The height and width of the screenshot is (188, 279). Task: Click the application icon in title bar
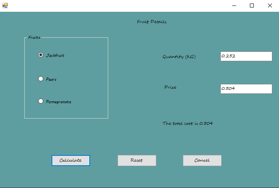pos(5,5)
